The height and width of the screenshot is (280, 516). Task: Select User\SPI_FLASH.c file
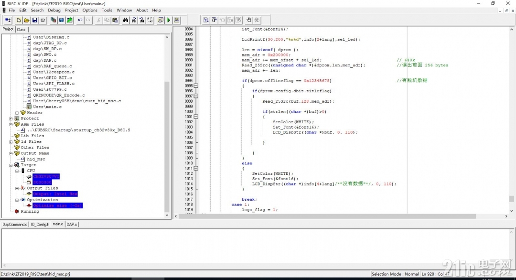[x=54, y=84]
